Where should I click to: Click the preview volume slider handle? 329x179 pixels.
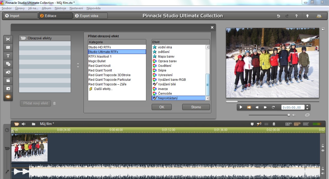point(289,115)
